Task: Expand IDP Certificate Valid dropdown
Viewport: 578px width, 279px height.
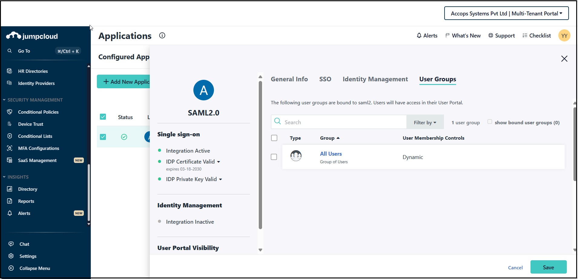Action: click(218, 162)
